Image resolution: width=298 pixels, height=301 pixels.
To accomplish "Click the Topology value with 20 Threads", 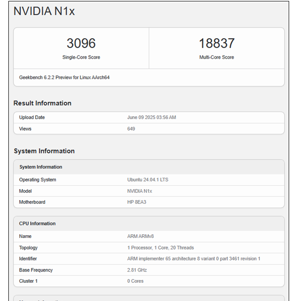I will [160, 248].
